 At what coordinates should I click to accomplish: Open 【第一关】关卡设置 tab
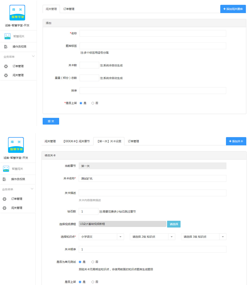tap(109, 141)
